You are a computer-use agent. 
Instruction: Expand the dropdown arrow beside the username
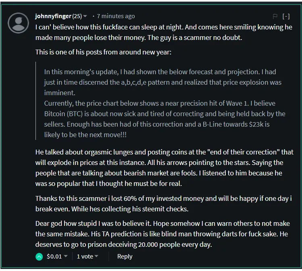[x=85, y=16]
